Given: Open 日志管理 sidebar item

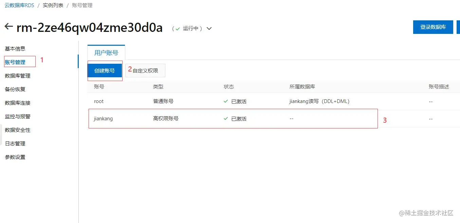Looking at the screenshot, I should [x=15, y=143].
